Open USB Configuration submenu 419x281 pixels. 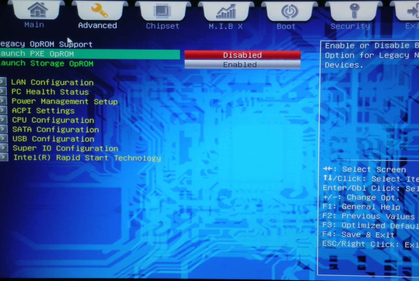pyautogui.click(x=53, y=139)
